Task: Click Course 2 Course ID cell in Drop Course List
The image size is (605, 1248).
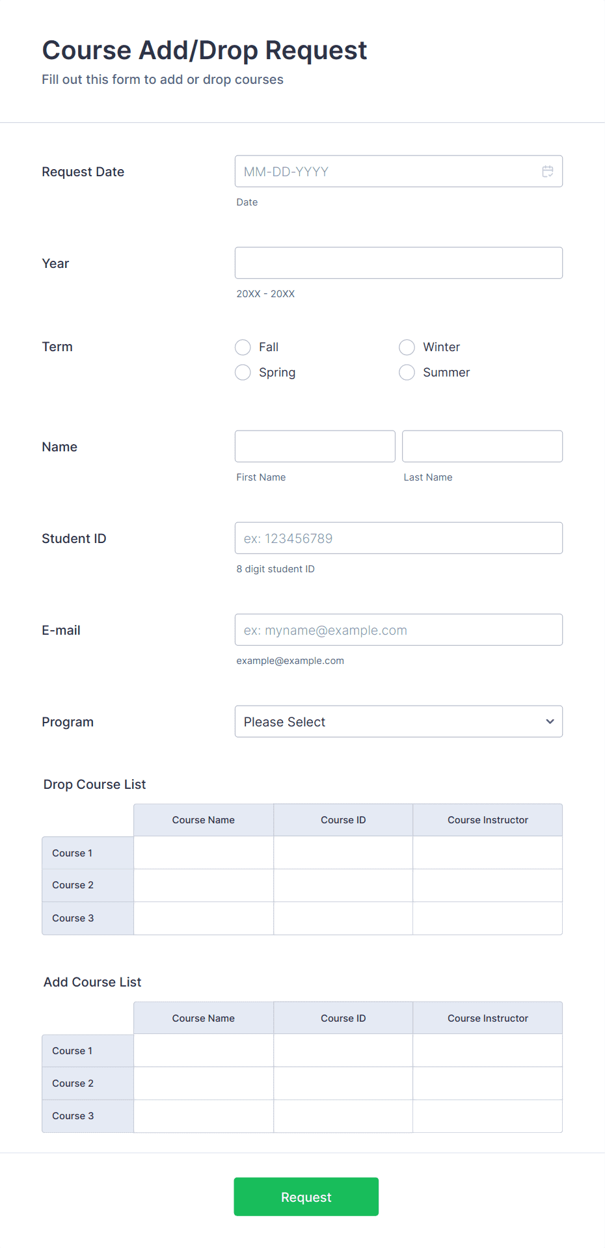Action: (343, 885)
